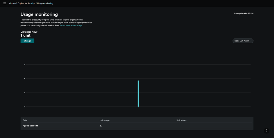Click the 4 label on chart axis

coord(24,79)
